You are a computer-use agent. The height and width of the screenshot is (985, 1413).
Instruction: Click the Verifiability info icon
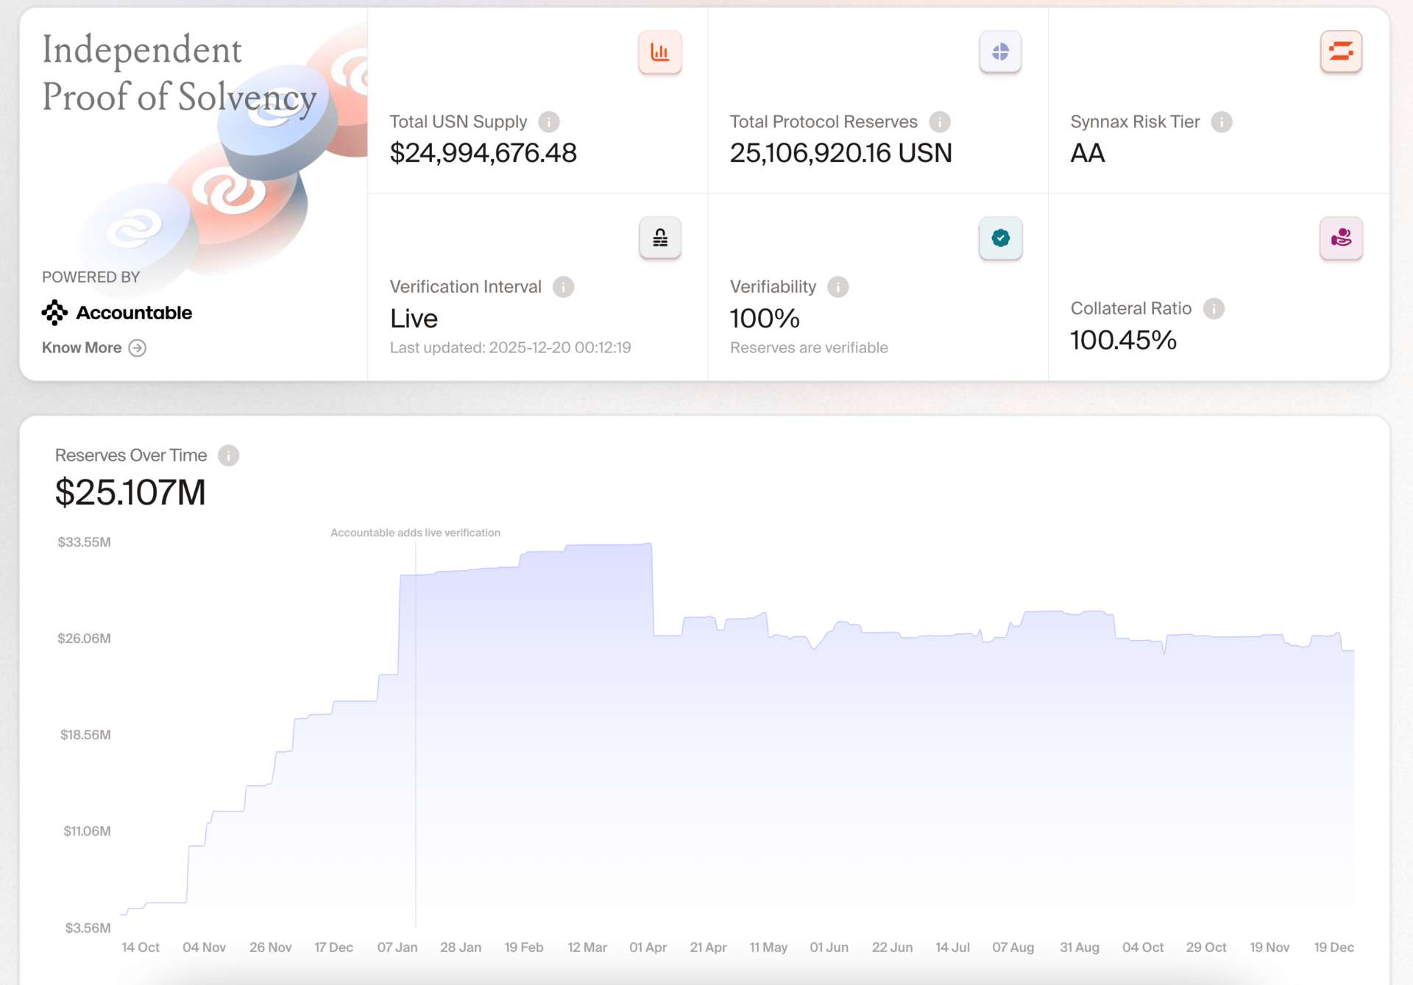(x=837, y=287)
